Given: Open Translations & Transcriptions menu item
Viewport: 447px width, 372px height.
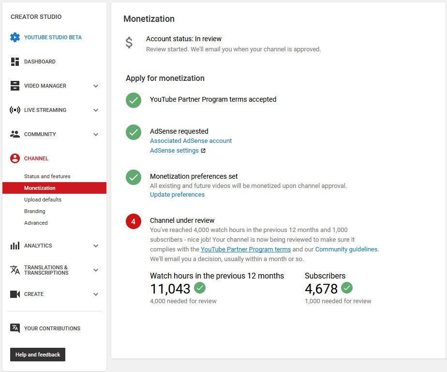Looking at the screenshot, I should (x=46, y=270).
